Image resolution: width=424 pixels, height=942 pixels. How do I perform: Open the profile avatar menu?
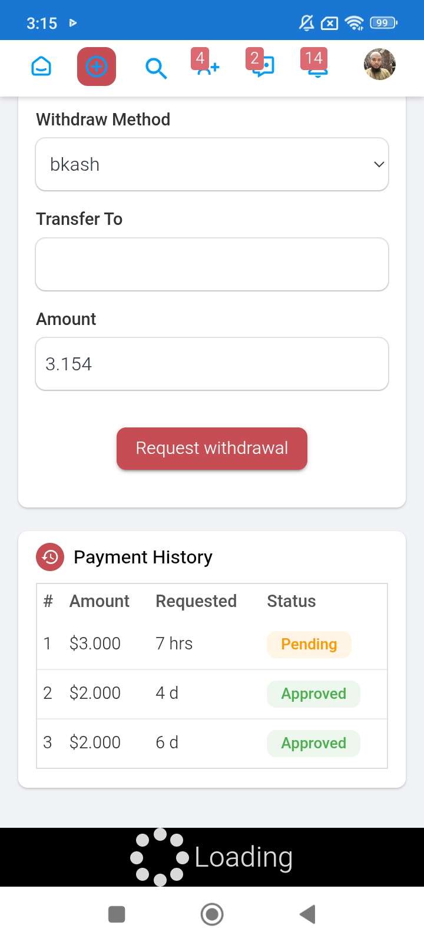[380, 64]
